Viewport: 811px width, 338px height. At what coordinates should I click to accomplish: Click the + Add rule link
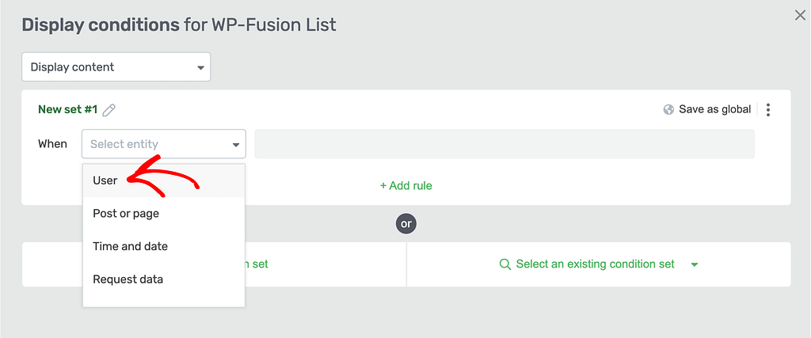[x=406, y=185]
